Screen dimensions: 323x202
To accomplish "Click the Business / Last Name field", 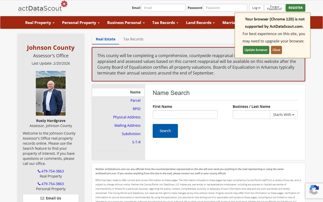I will click(x=251, y=115).
